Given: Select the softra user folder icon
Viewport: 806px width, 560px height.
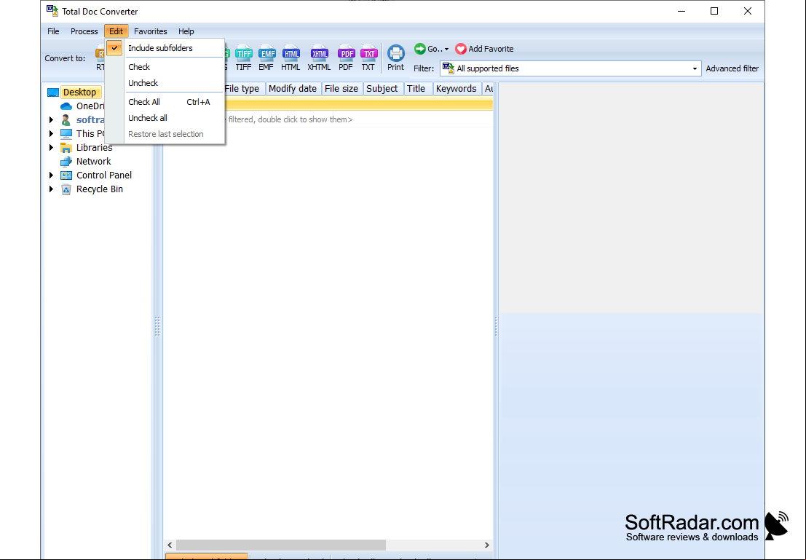Looking at the screenshot, I should 66,120.
